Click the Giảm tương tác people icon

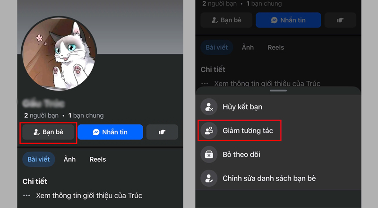coord(209,130)
